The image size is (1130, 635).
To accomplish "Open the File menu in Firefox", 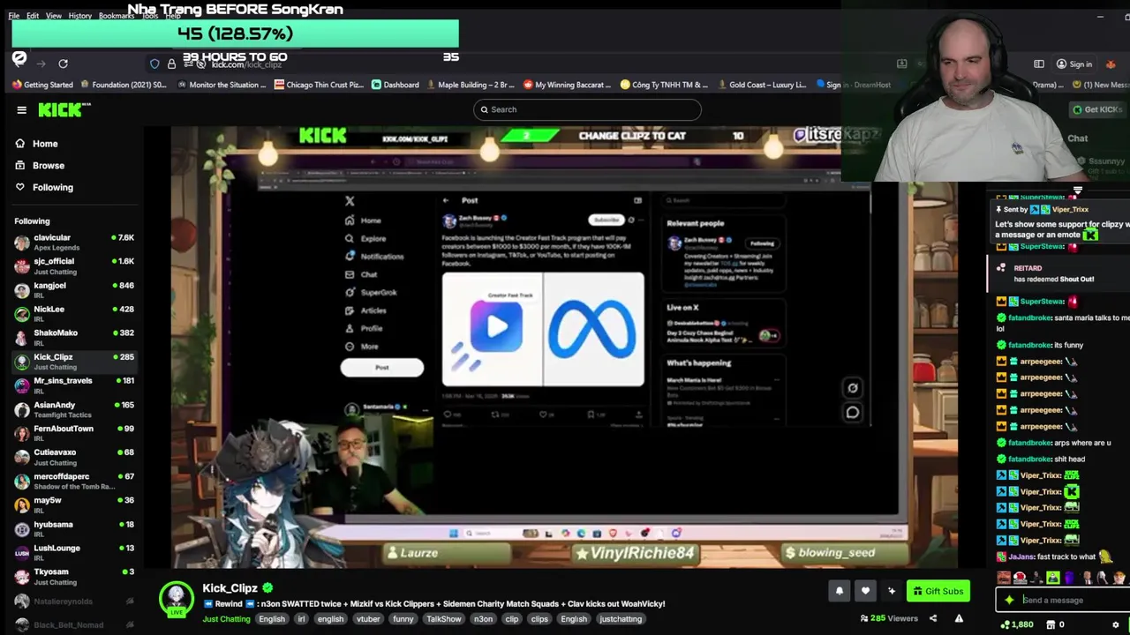I will pyautogui.click(x=14, y=16).
